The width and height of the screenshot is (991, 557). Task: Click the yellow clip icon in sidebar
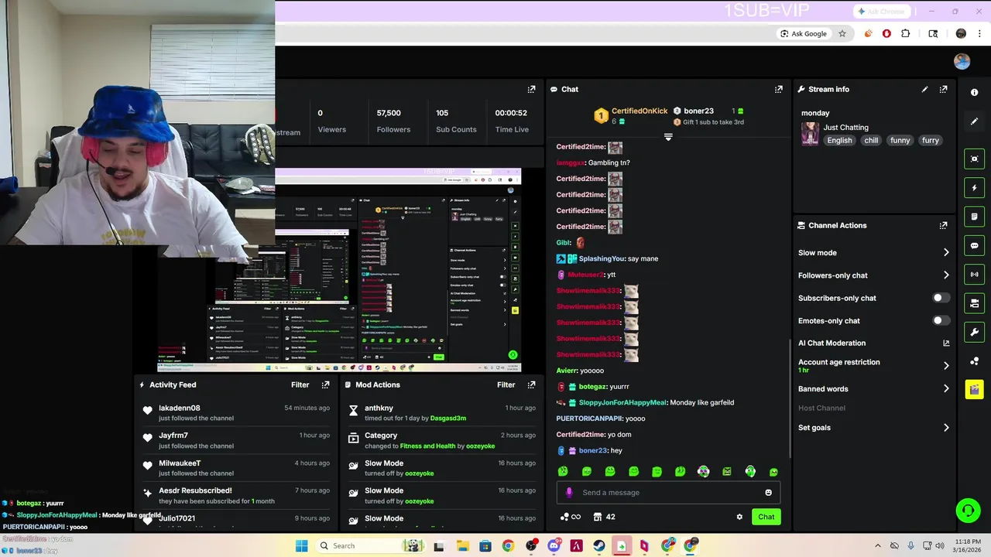tap(974, 389)
